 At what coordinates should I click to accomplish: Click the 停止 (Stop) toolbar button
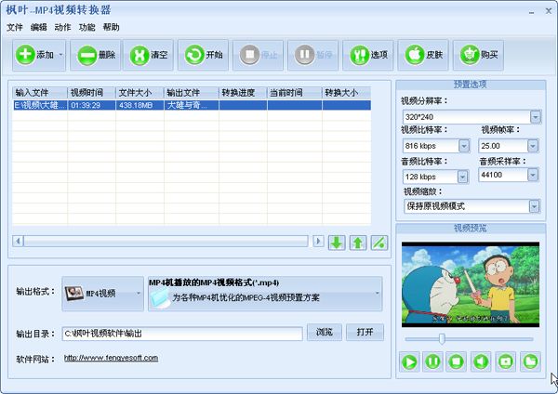point(258,55)
